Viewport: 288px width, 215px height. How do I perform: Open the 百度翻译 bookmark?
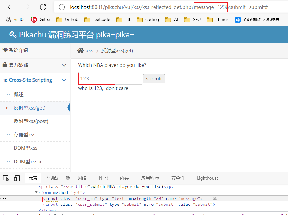(259, 20)
